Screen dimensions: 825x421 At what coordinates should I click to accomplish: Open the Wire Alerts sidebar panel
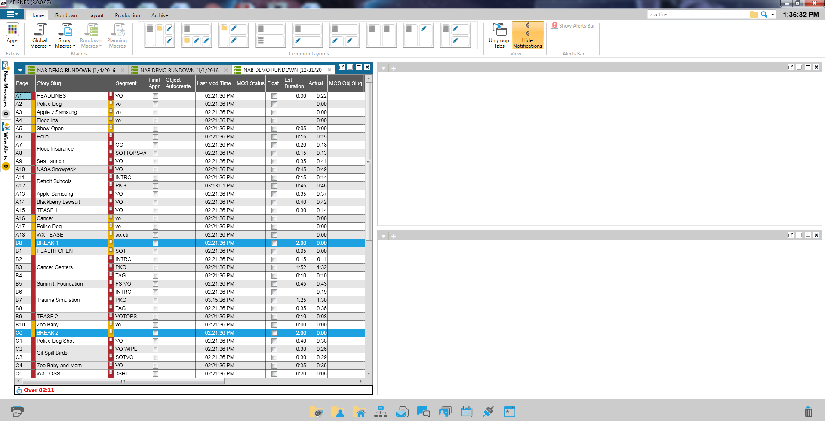pyautogui.click(x=6, y=146)
